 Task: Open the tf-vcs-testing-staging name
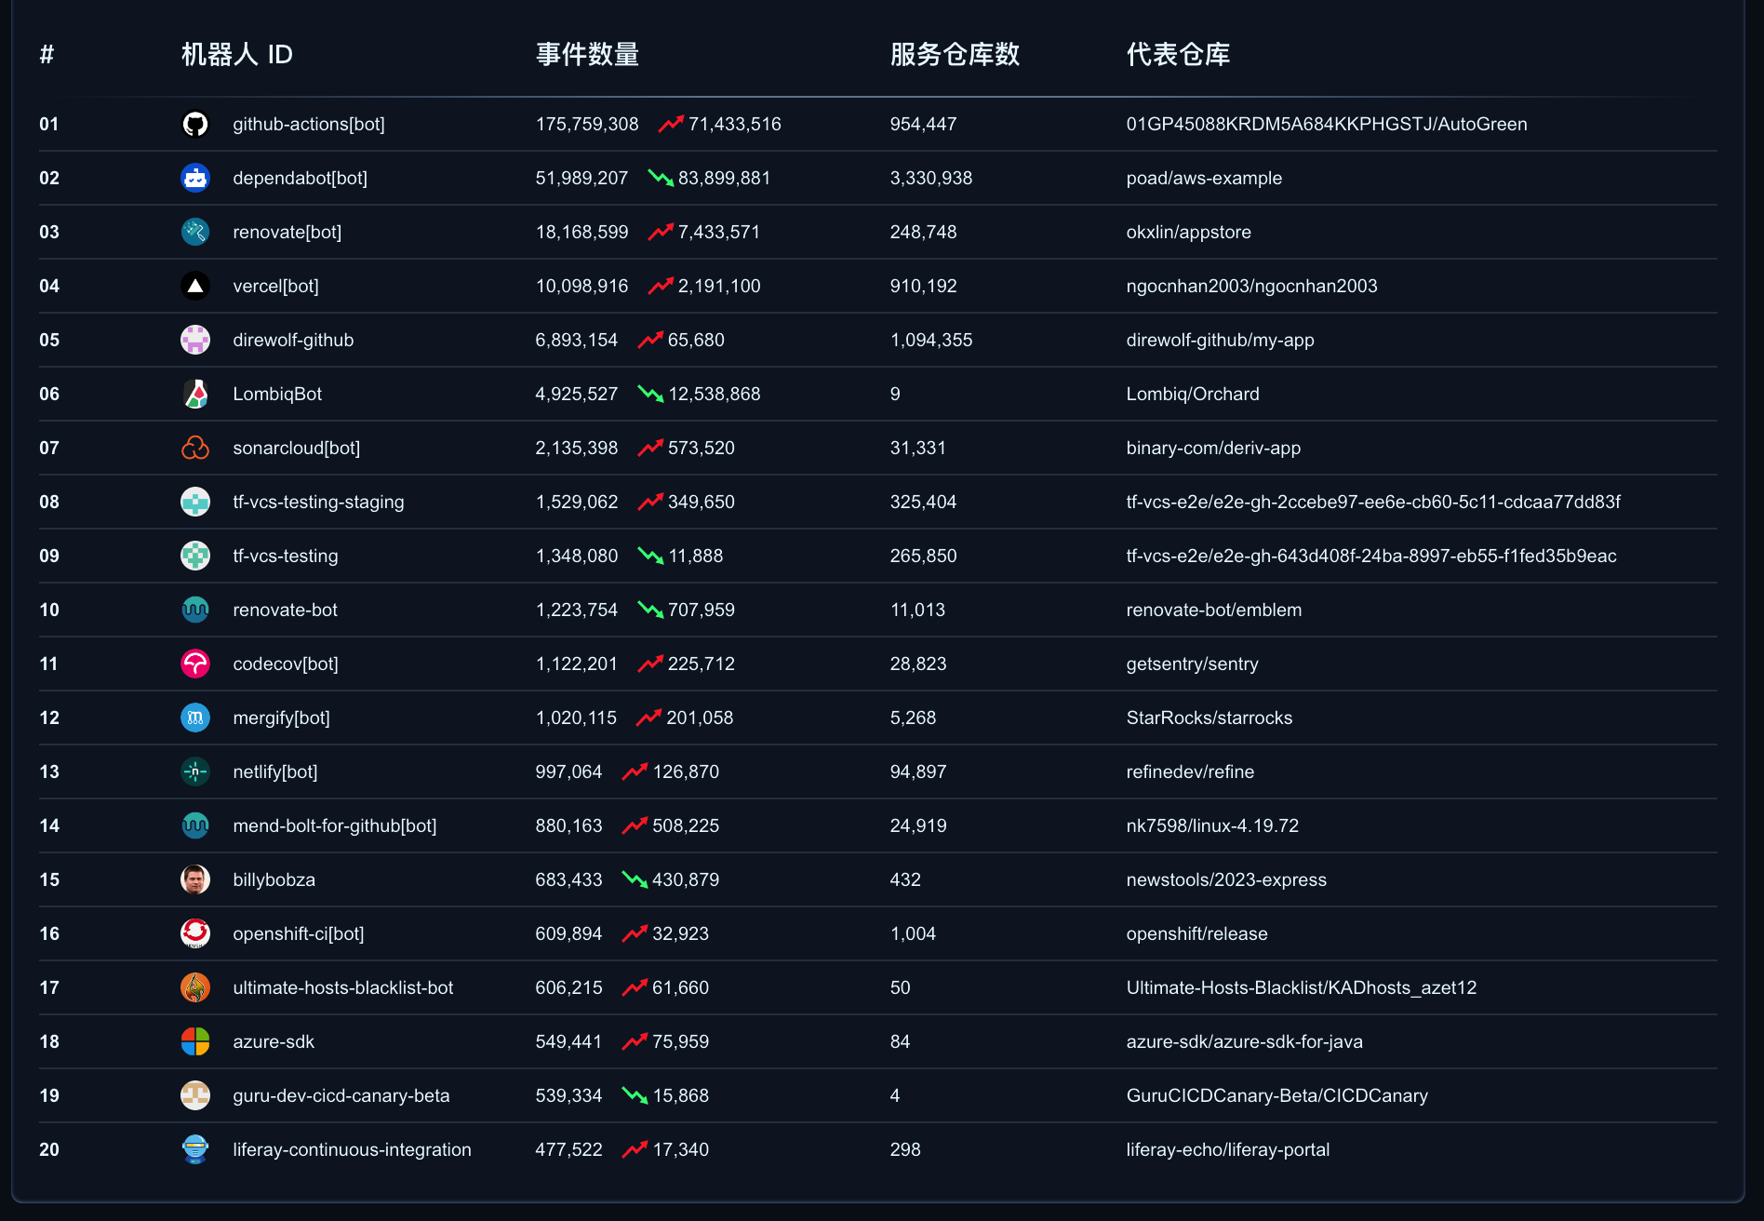click(x=318, y=502)
